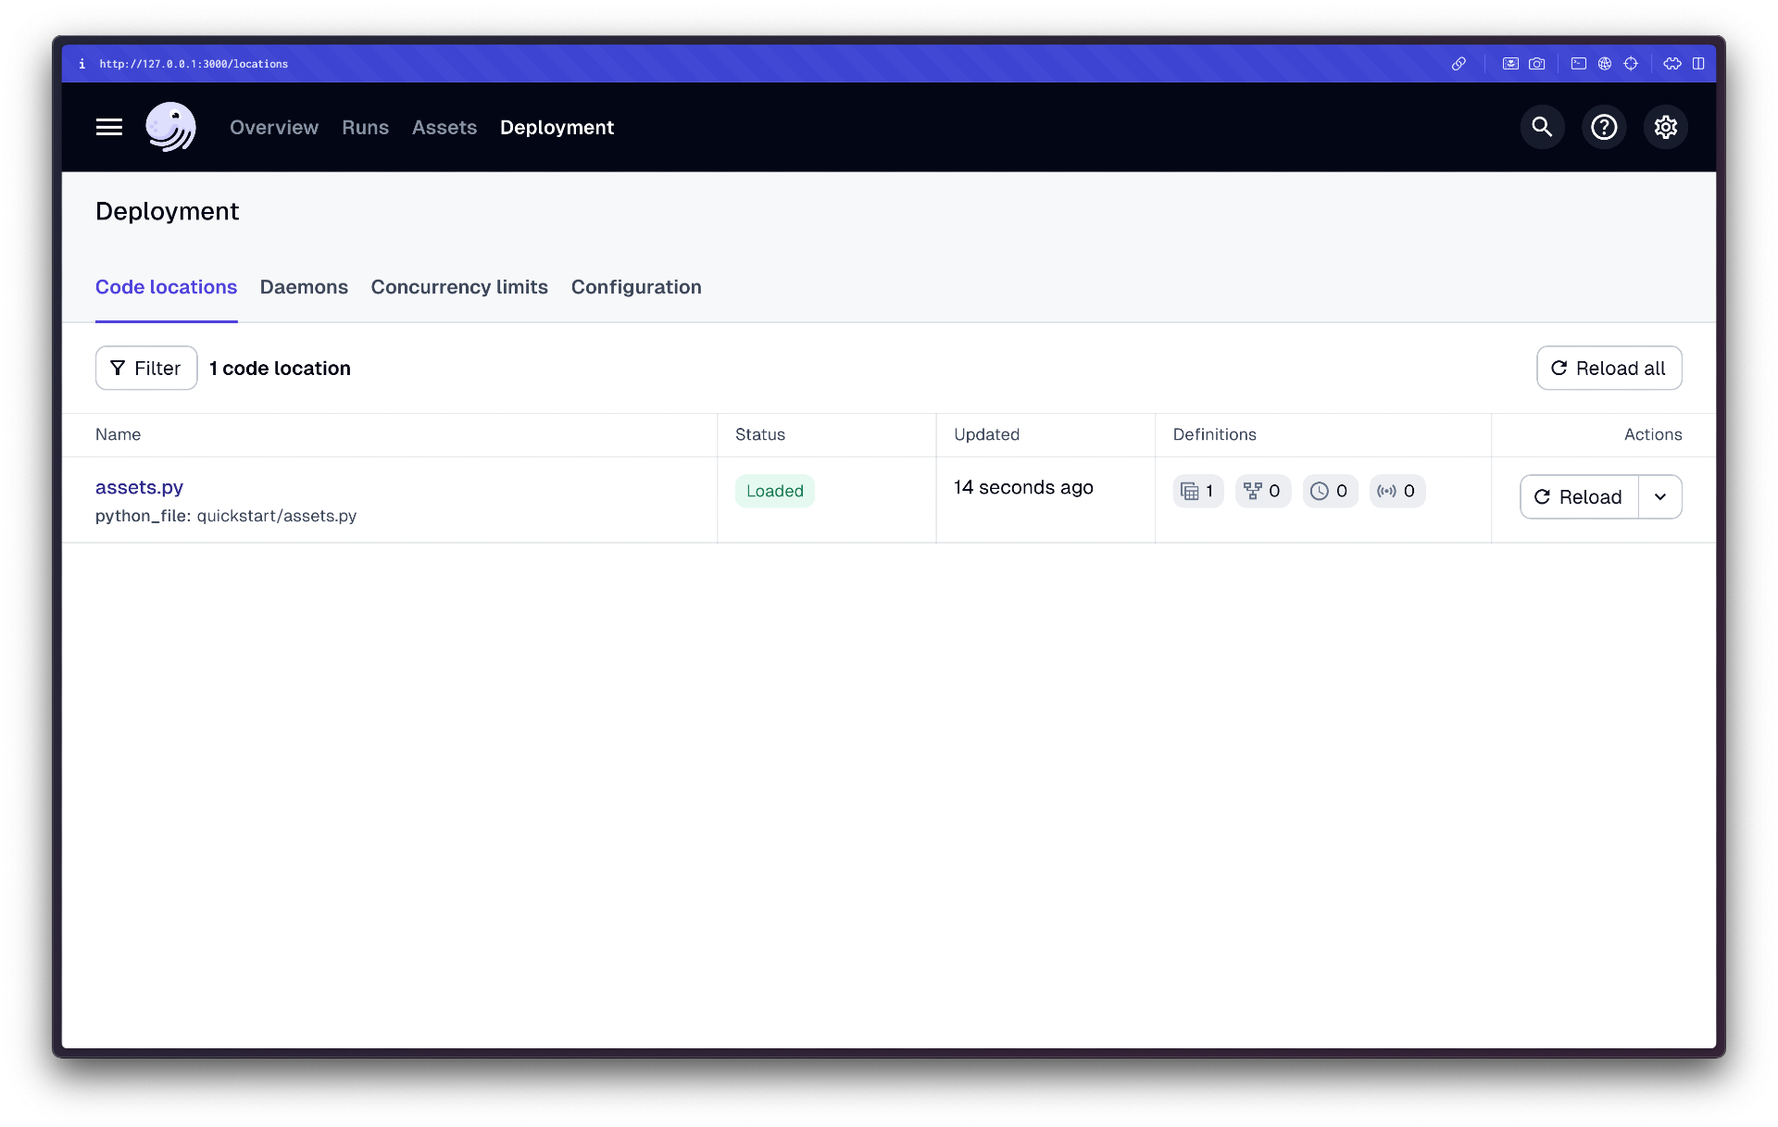1778x1127 pixels.
Task: Open the assets.py code location link
Action: (139, 487)
